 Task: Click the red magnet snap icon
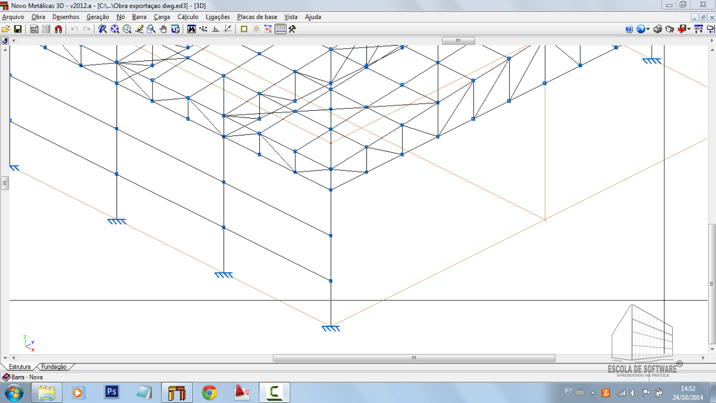tap(58, 29)
